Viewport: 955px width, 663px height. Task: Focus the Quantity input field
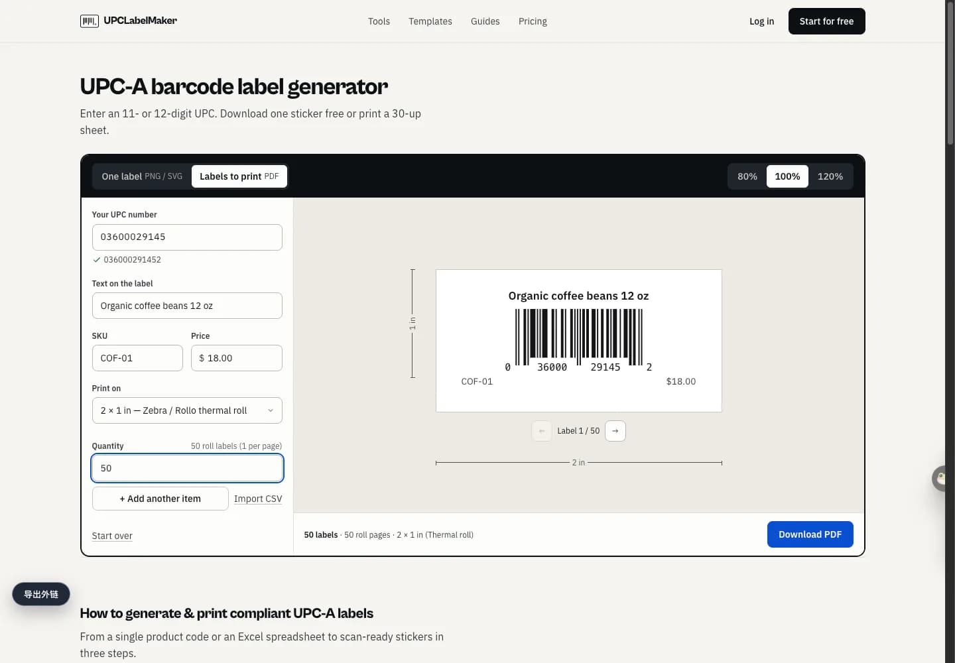187,468
